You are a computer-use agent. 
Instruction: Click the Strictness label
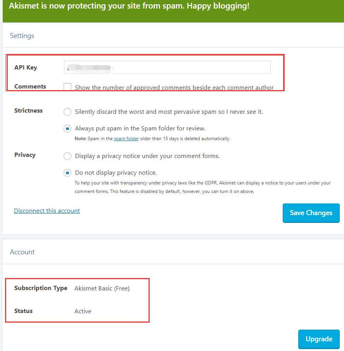click(x=28, y=111)
